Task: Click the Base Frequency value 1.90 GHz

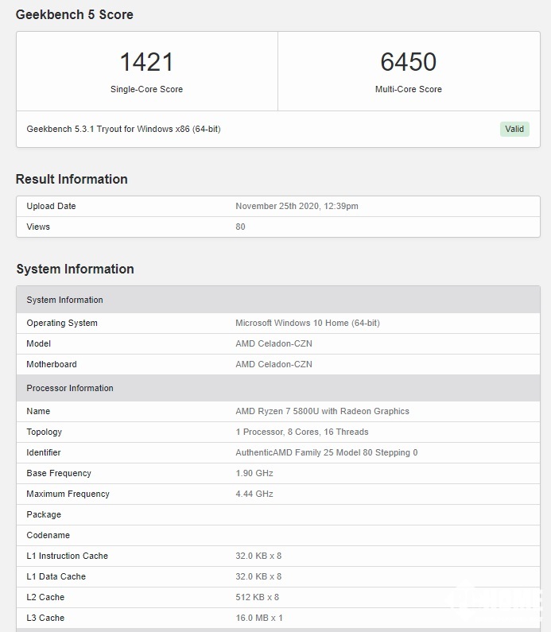Action: (x=254, y=473)
